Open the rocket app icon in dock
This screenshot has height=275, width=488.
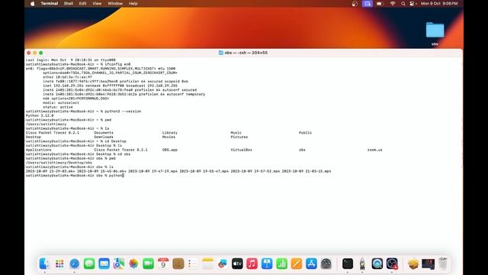point(362,264)
